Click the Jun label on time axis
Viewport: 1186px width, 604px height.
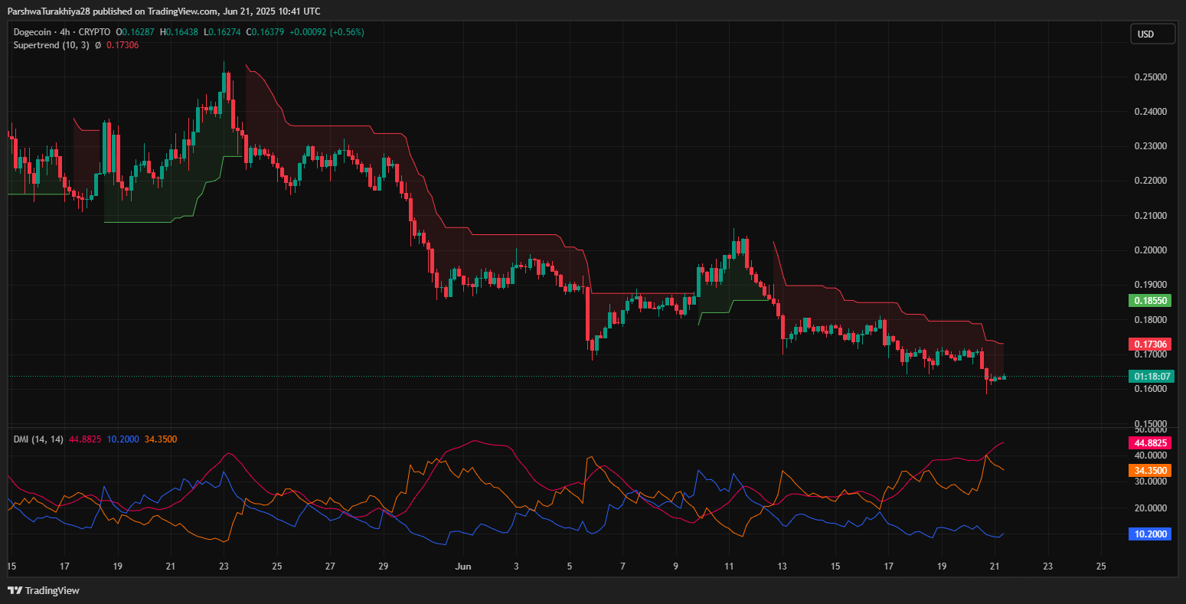pos(462,566)
